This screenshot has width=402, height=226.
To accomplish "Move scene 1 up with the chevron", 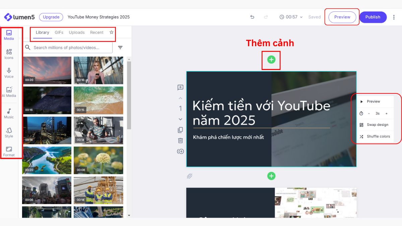I will (x=180, y=98).
